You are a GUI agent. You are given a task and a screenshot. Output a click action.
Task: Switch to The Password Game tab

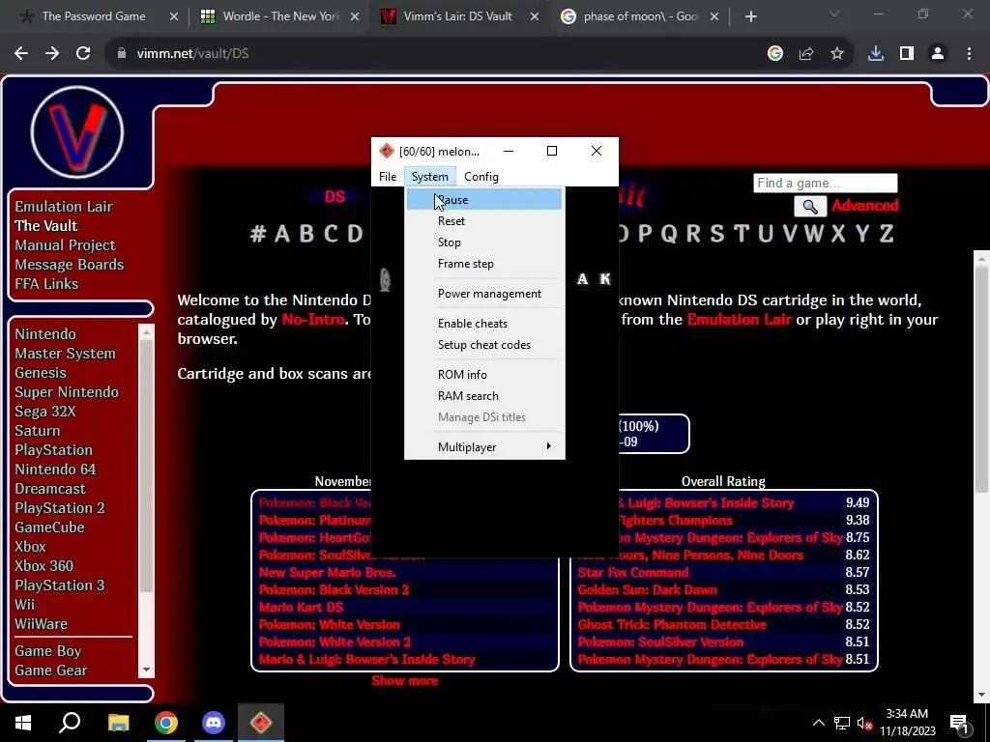point(94,16)
